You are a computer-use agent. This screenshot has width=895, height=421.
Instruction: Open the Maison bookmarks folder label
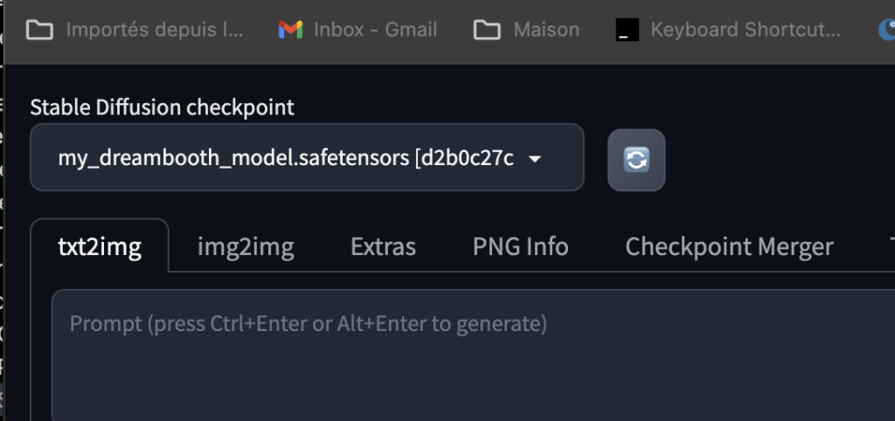(546, 30)
